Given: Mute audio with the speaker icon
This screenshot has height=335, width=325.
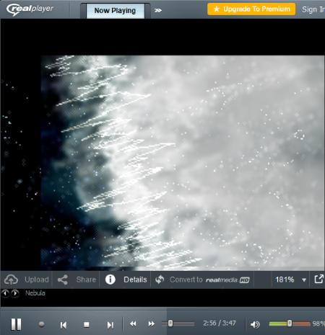Looking at the screenshot, I should point(255,324).
